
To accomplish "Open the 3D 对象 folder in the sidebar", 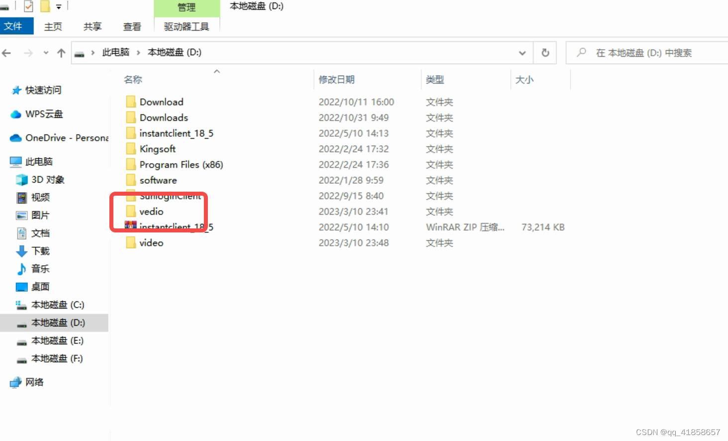I will pos(47,179).
